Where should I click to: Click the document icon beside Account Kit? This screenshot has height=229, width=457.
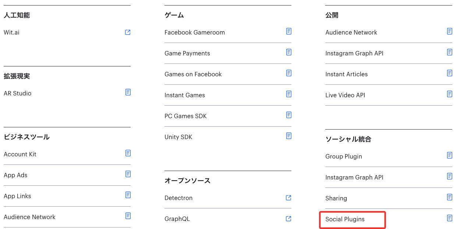pyautogui.click(x=128, y=153)
